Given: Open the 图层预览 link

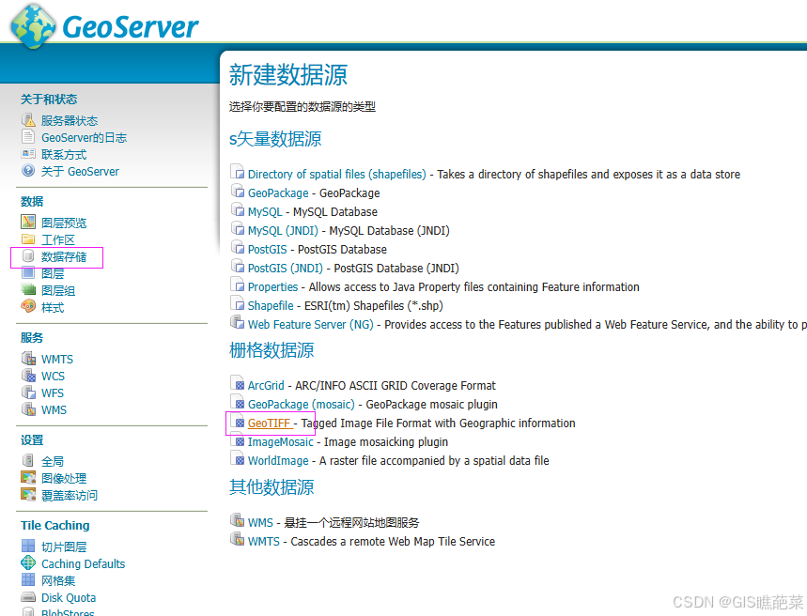Looking at the screenshot, I should 64,223.
